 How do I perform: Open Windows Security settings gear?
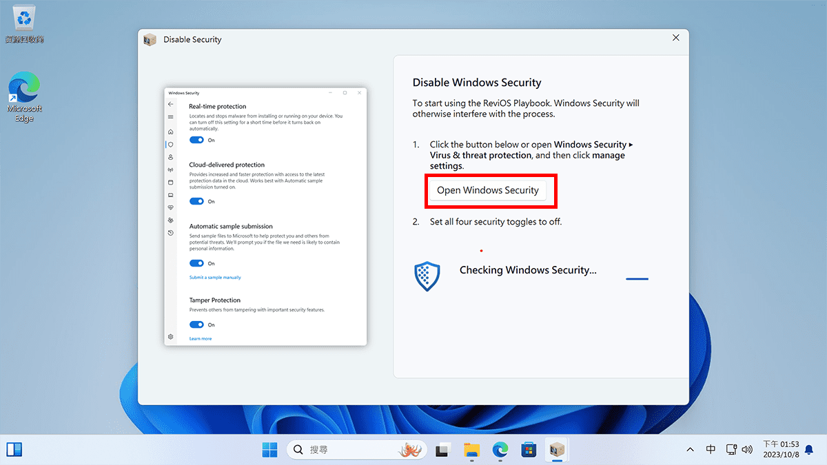[x=170, y=337]
